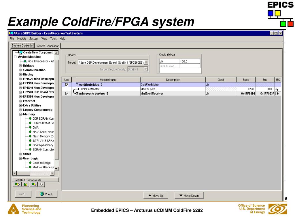Click IDT71V416 SRAM green dot icon
The width and height of the screenshot is (295, 221).
(x=30, y=140)
